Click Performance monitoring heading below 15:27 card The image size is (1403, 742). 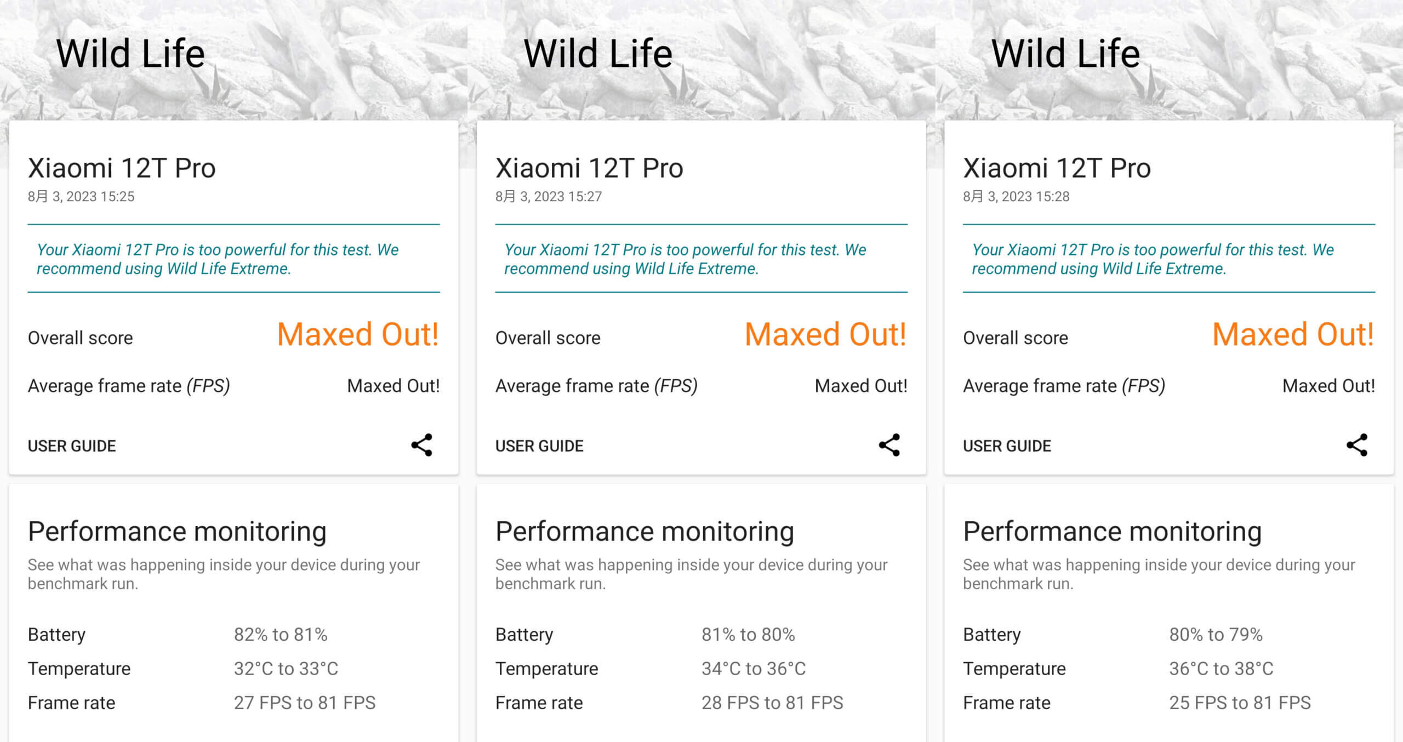point(645,532)
